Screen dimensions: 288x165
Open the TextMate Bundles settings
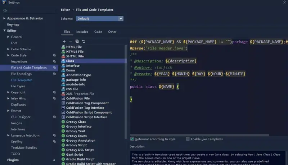pyautogui.click(x=24, y=148)
